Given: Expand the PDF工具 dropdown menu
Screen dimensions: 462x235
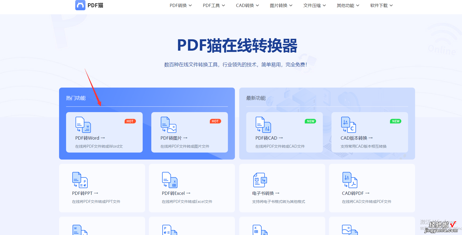Looking at the screenshot, I should pyautogui.click(x=214, y=5).
